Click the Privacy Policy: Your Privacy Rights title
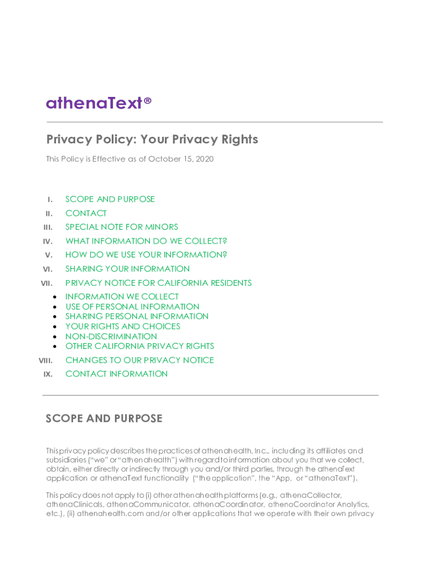Viewport: 426px width, 567px height. (152, 139)
